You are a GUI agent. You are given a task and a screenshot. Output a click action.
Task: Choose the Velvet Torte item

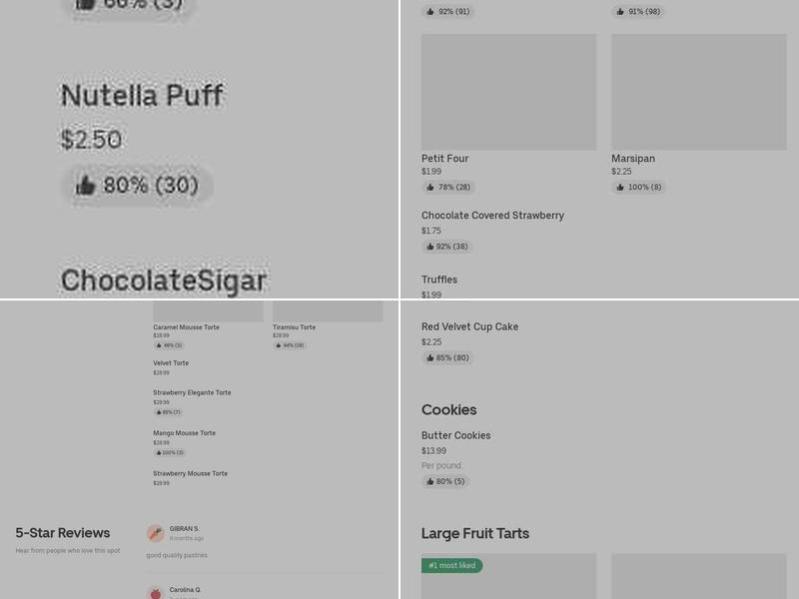[171, 363]
